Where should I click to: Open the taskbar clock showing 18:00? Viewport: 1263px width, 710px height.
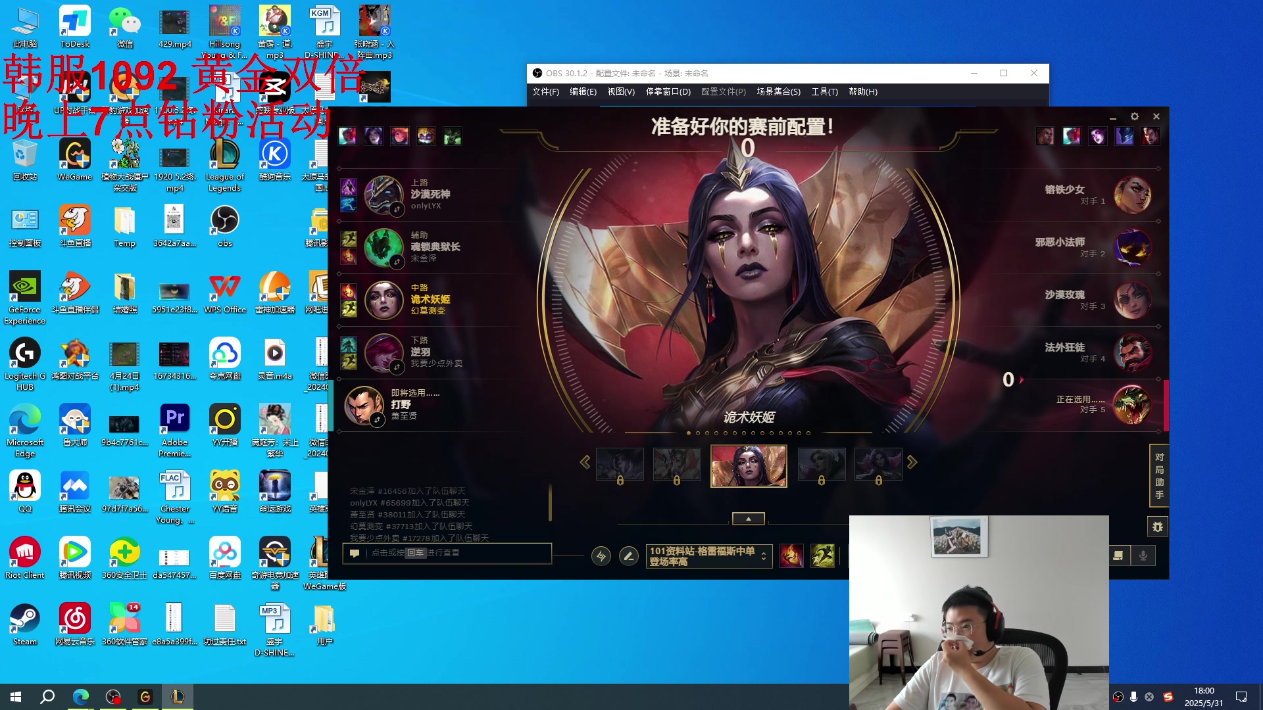point(1204,697)
